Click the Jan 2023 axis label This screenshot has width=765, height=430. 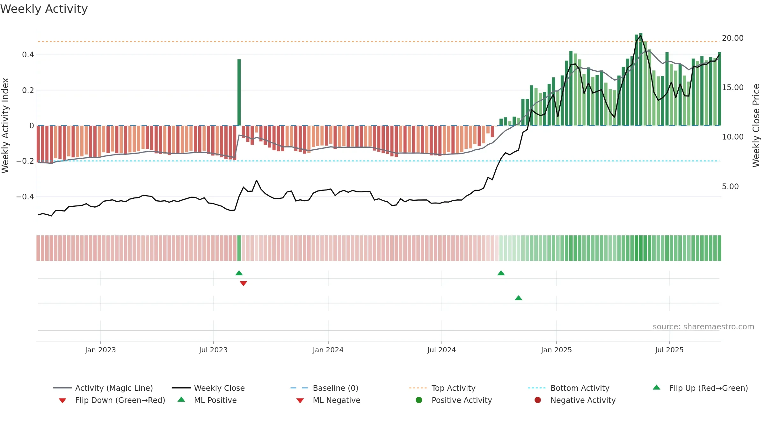(x=100, y=350)
